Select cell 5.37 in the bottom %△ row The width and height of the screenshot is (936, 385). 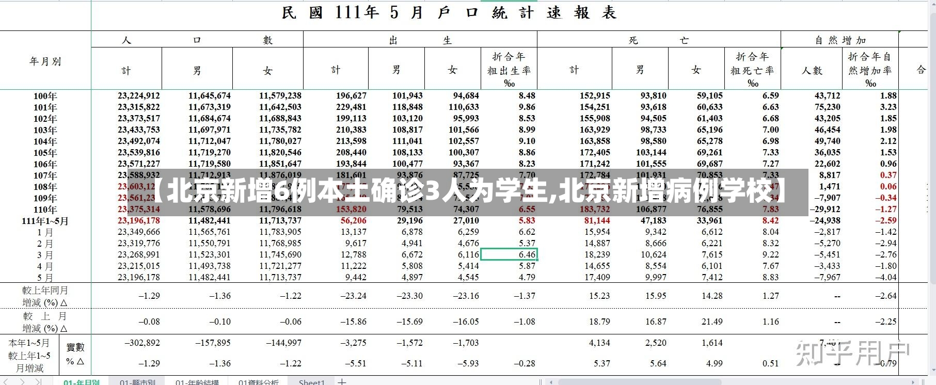pos(602,363)
